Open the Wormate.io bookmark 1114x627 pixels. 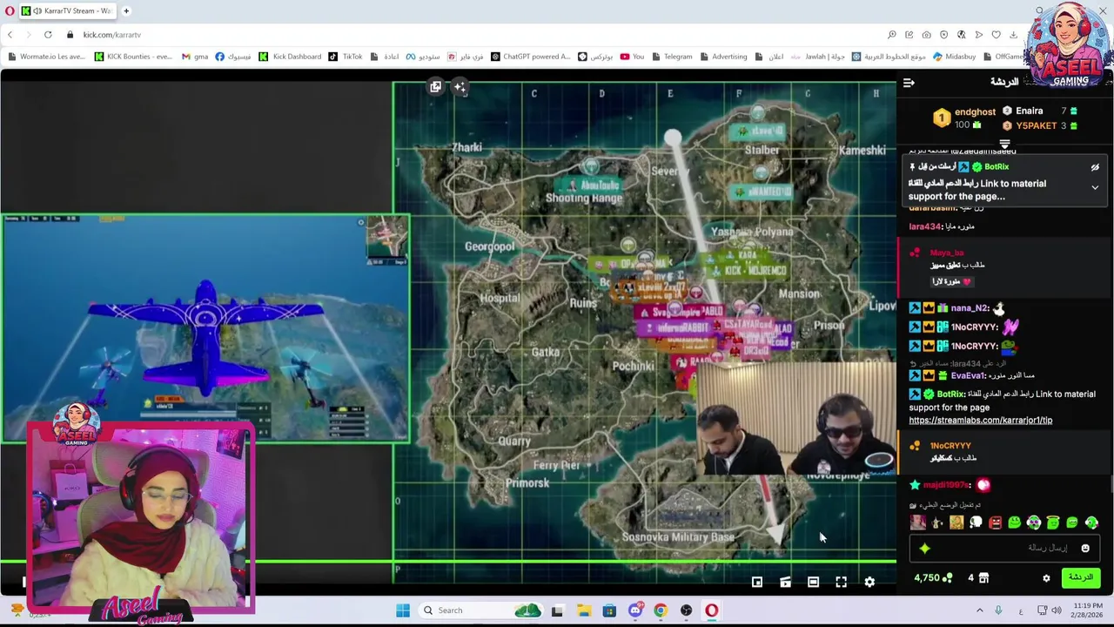47,57
